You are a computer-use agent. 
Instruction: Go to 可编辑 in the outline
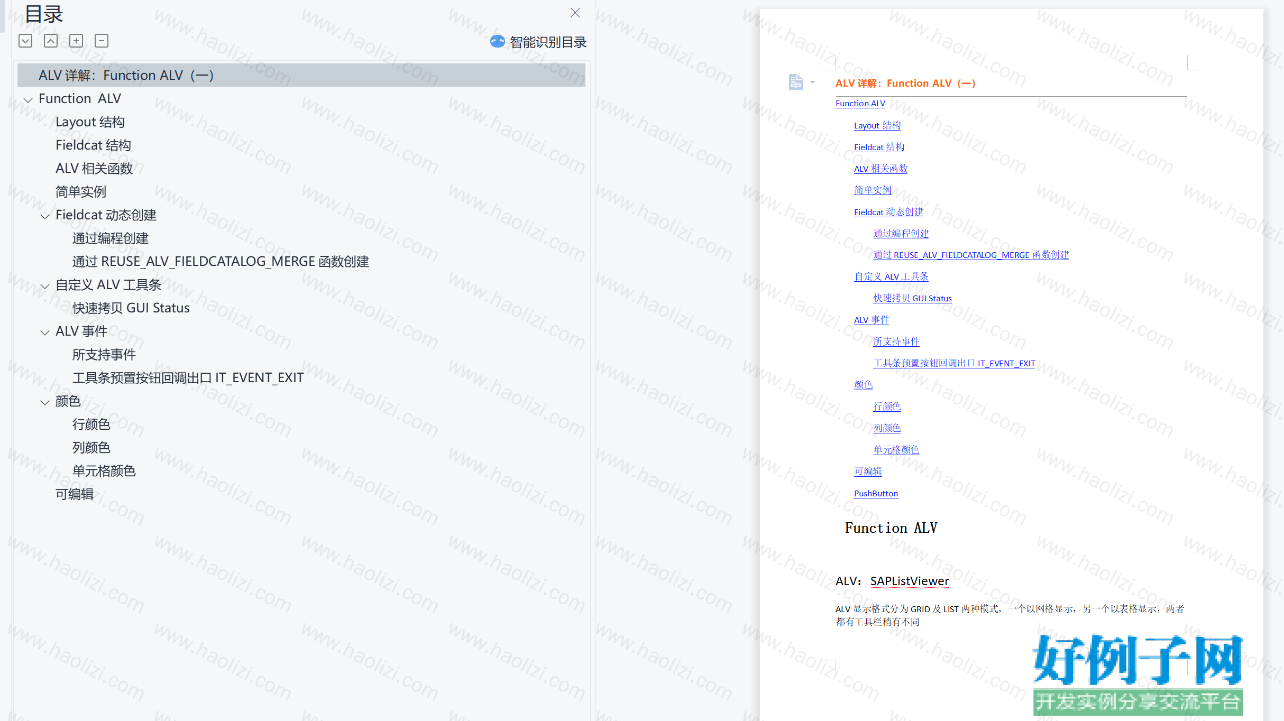pyautogui.click(x=75, y=494)
